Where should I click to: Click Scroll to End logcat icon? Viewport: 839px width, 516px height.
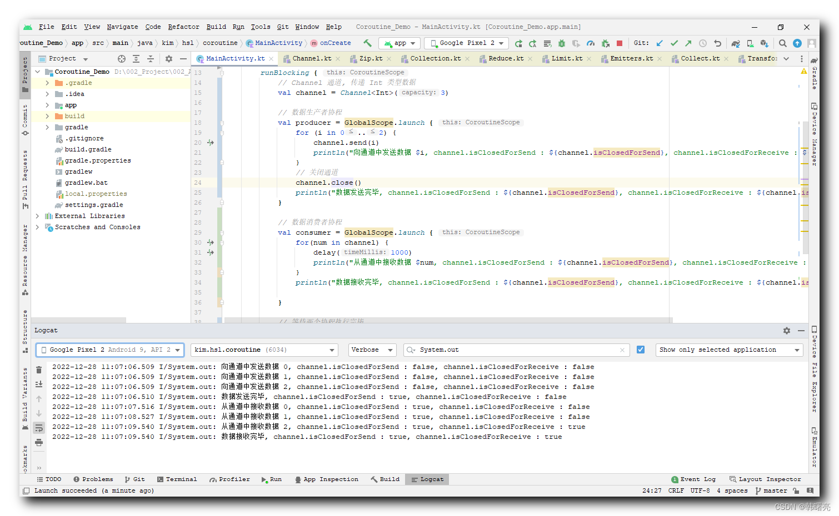coord(39,384)
